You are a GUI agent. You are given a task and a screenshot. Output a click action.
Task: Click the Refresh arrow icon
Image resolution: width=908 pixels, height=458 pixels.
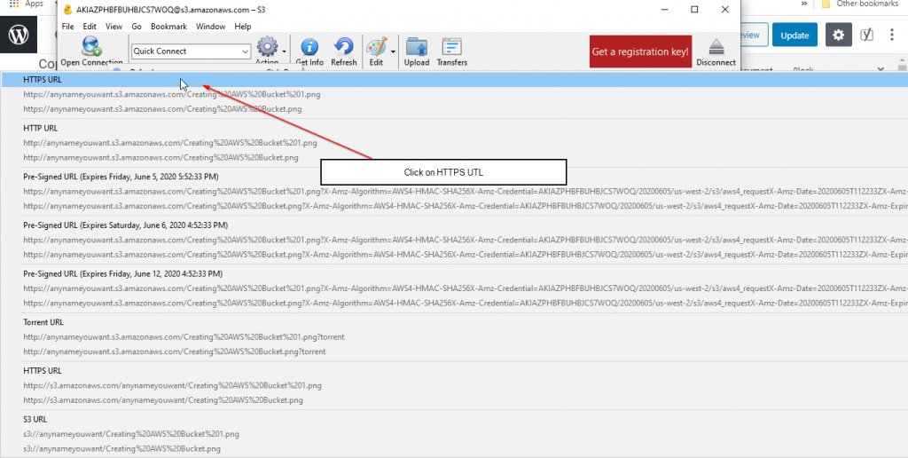pos(344,47)
